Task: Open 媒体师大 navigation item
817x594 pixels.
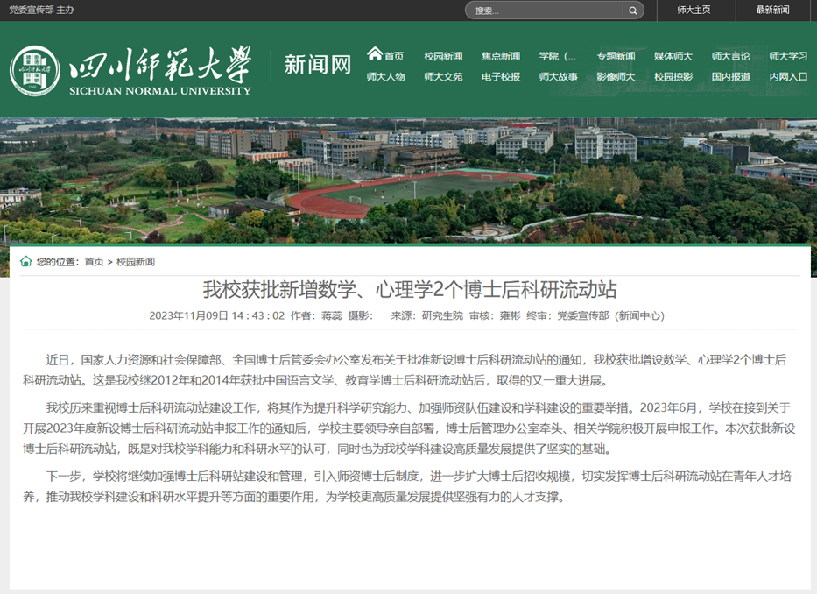Action: pos(673,57)
